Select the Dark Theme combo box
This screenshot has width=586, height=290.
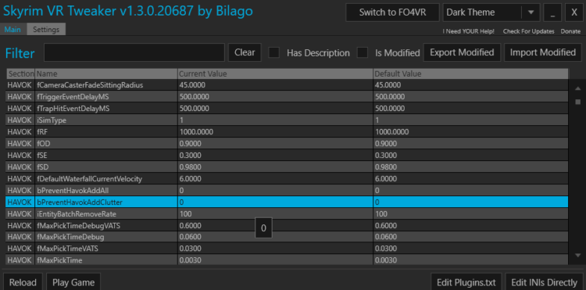[491, 13]
